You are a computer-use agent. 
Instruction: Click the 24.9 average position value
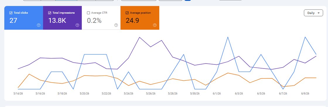click(132, 21)
